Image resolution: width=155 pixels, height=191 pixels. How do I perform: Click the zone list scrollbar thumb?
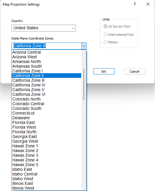[84, 84]
